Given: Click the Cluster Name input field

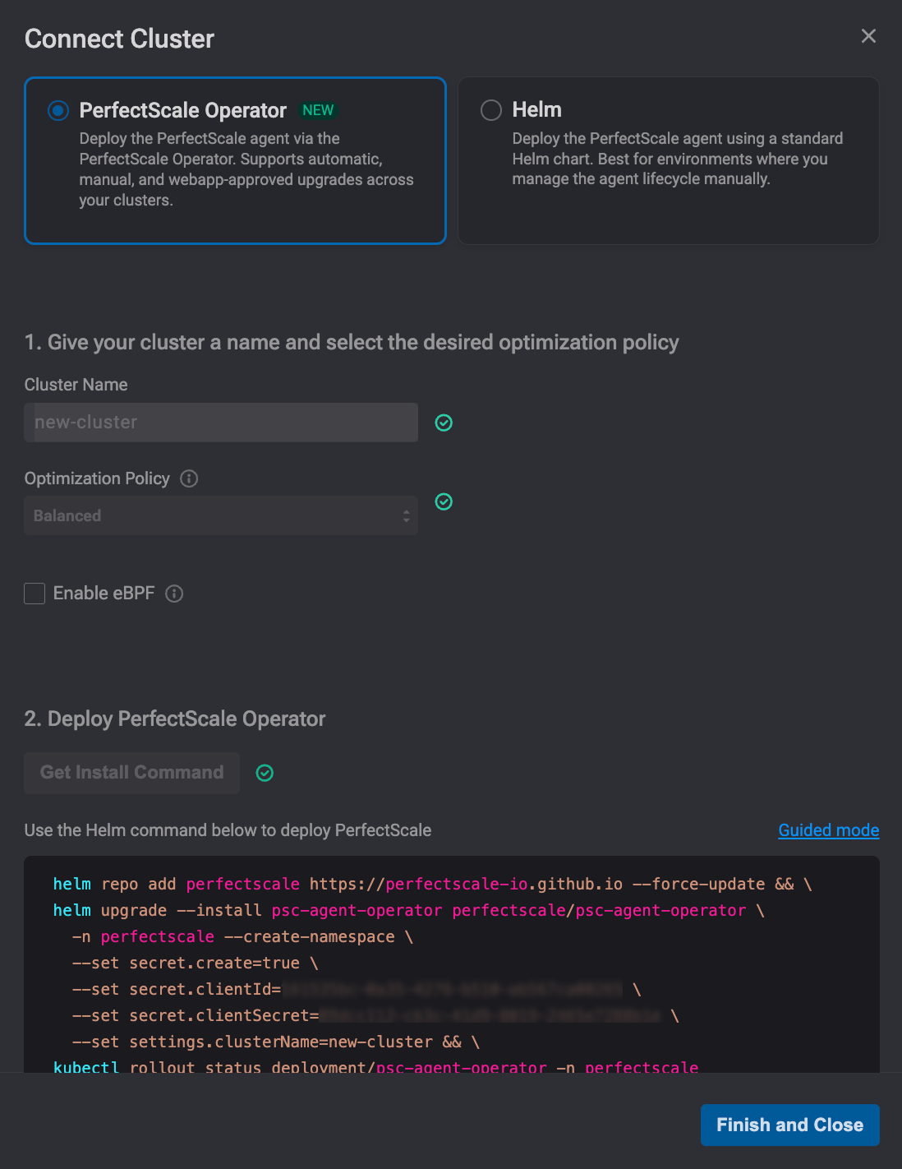Looking at the screenshot, I should (221, 423).
